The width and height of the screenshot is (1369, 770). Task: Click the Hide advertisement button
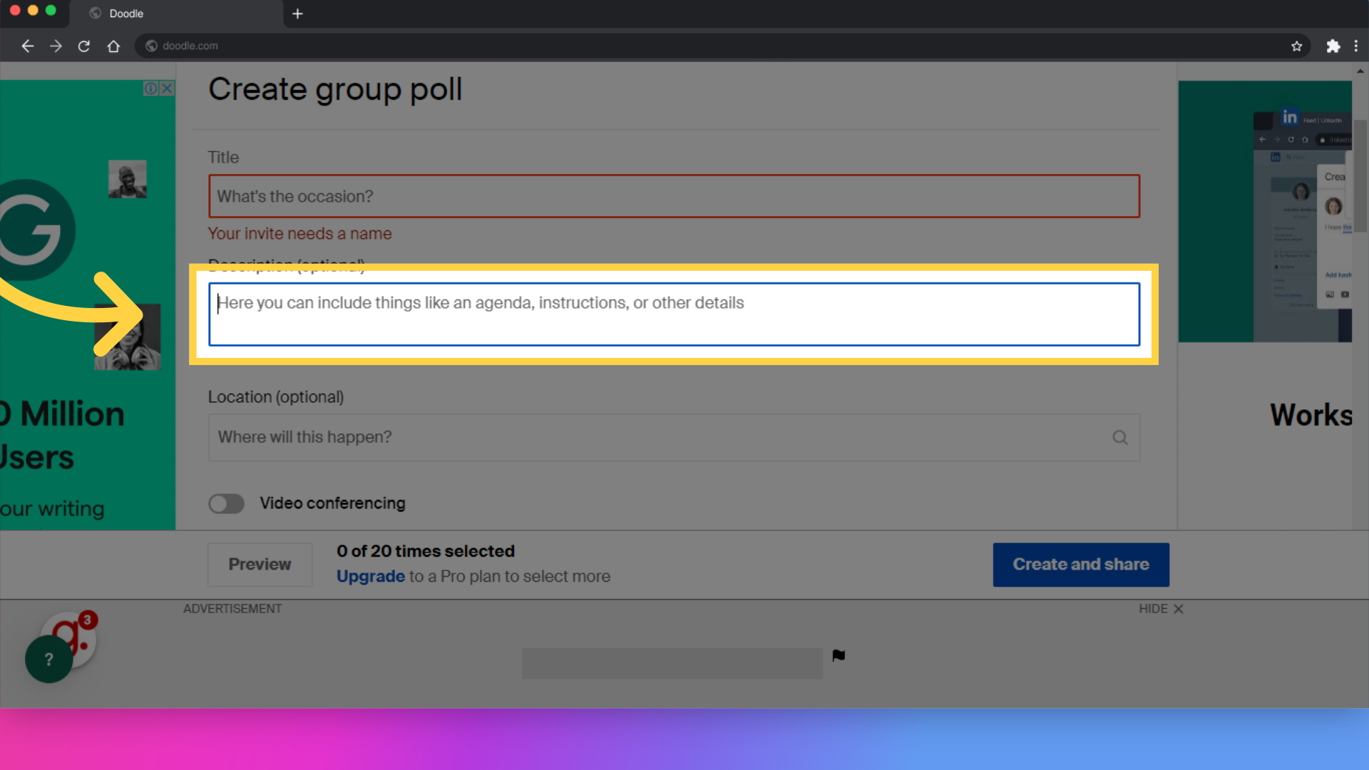click(1160, 608)
